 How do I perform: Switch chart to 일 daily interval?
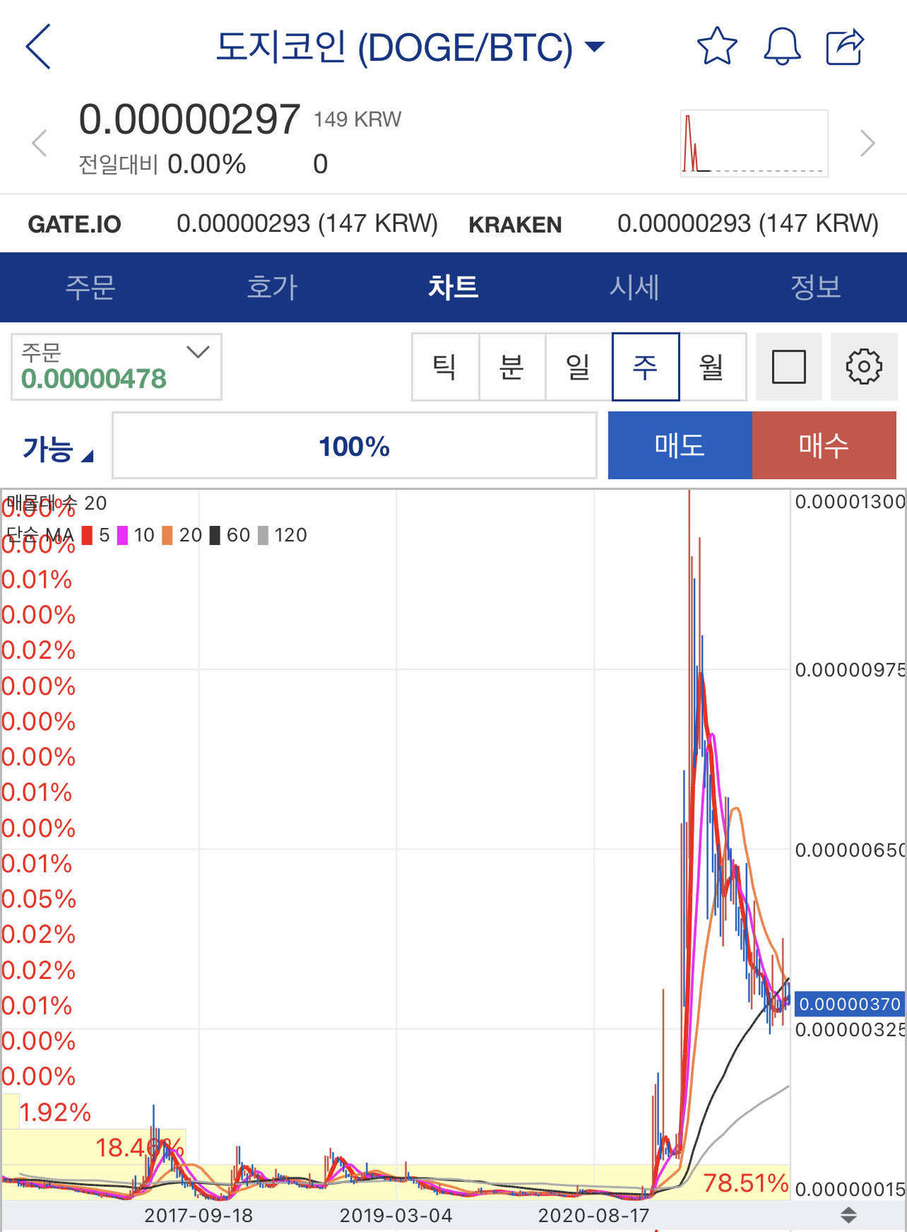578,367
